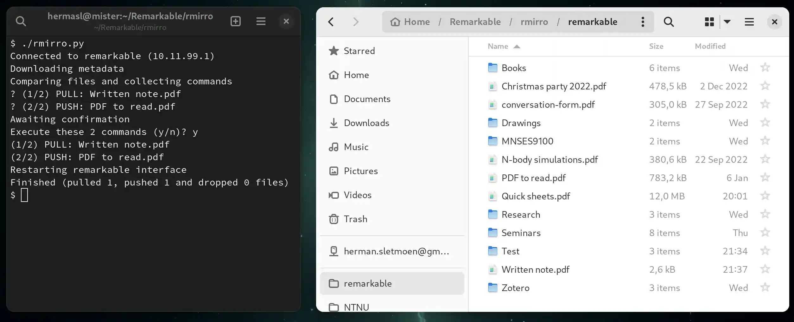Image resolution: width=794 pixels, height=322 pixels.
Task: Open a new terminal tab
Action: click(x=235, y=21)
